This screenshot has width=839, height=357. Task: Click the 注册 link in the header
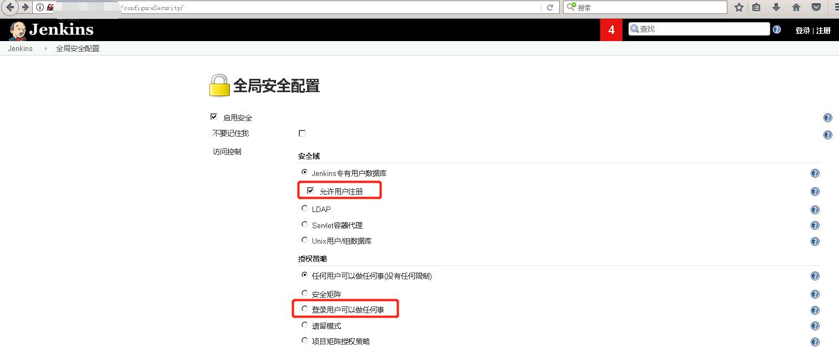(x=823, y=31)
